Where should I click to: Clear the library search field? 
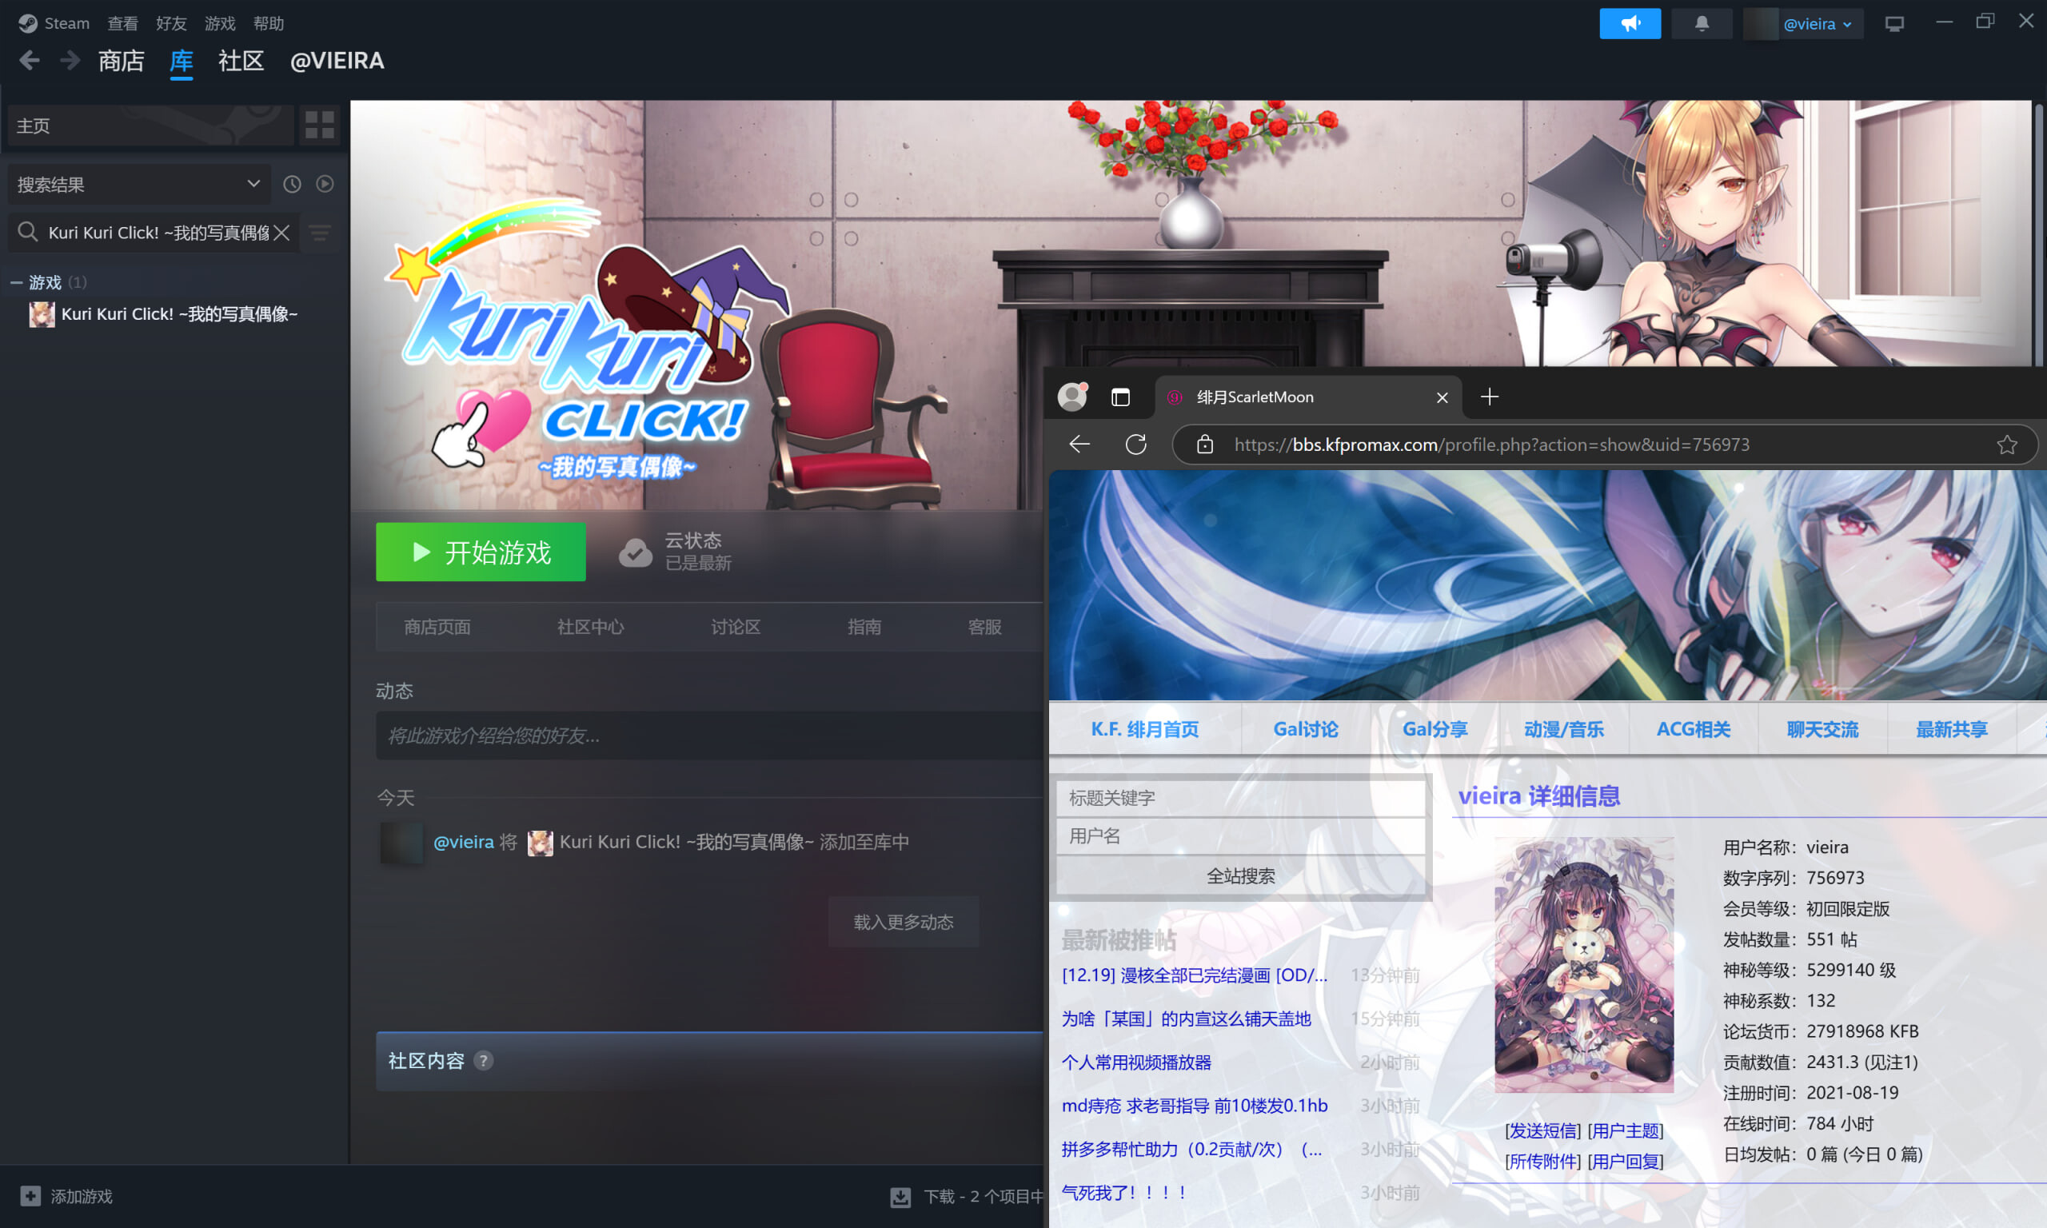(282, 233)
